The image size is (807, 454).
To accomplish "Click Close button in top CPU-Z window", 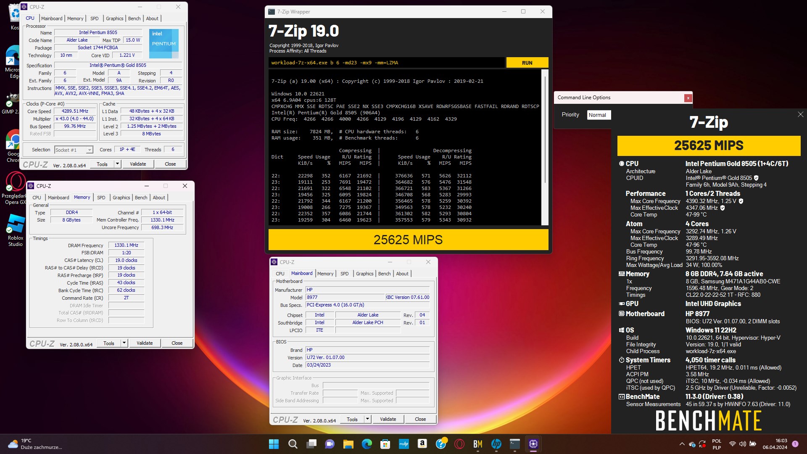I will pos(170,164).
